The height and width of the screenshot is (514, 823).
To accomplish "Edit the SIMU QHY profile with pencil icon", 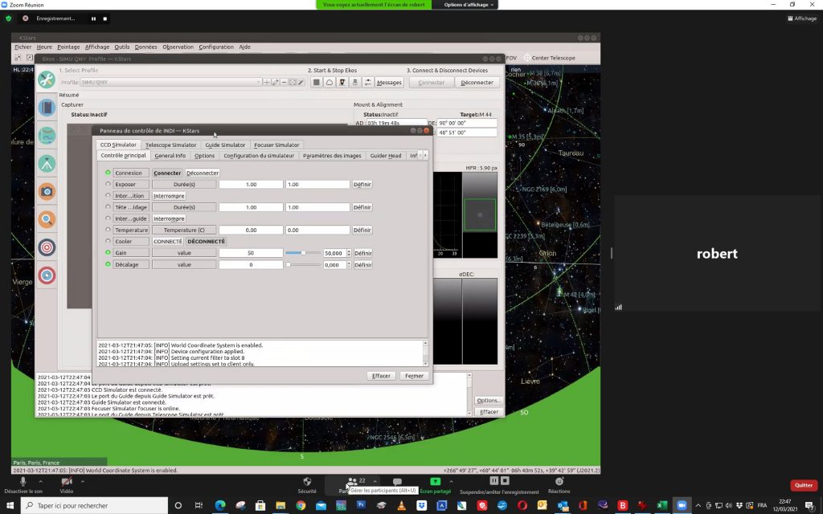I will click(x=276, y=83).
